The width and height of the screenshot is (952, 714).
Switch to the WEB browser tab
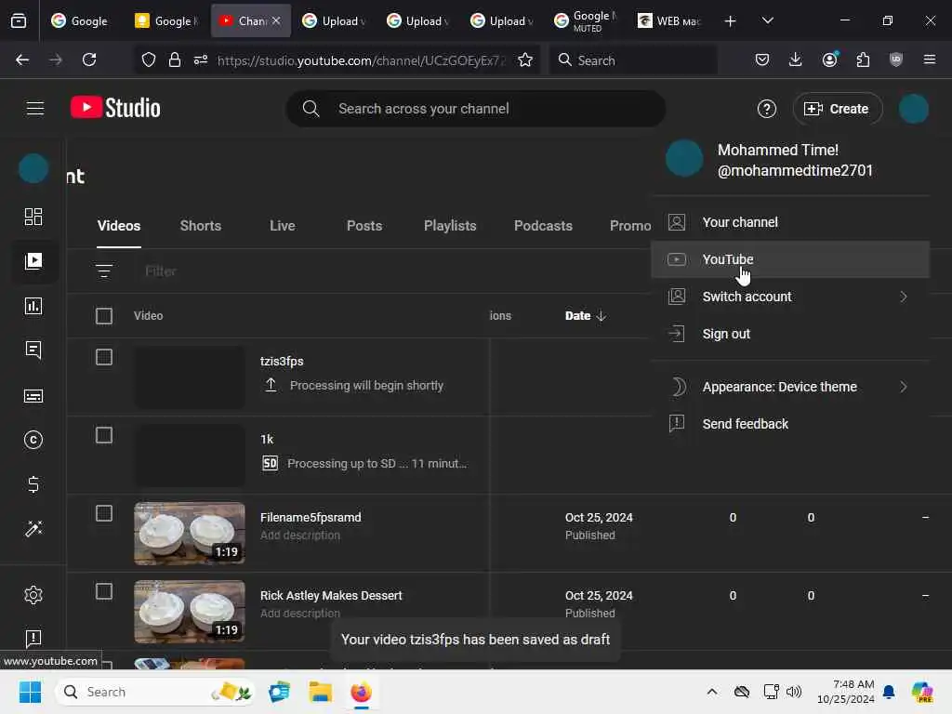[x=669, y=21]
